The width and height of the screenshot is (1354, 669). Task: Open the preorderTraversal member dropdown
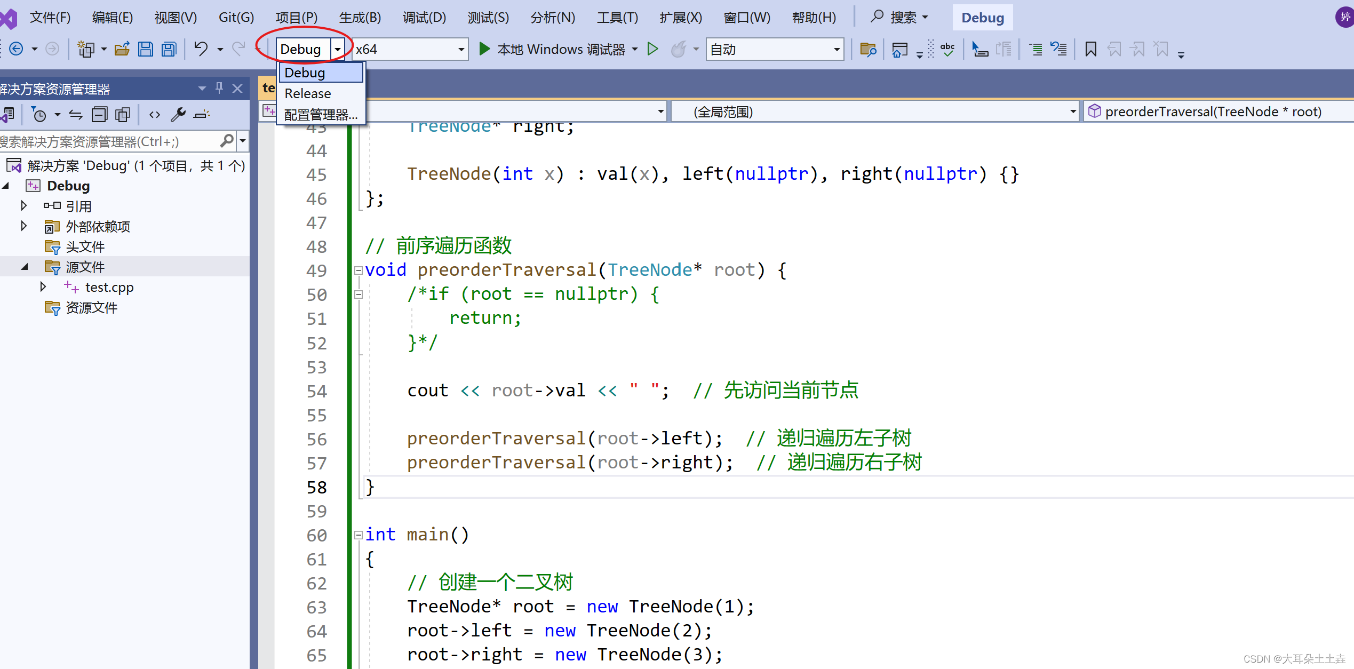1218,111
